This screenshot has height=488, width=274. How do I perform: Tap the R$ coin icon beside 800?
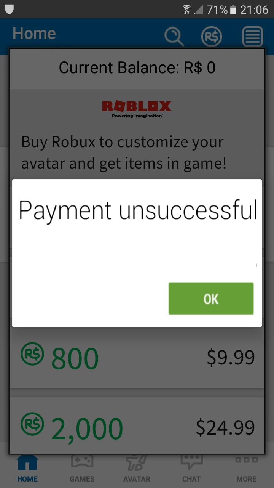click(x=32, y=354)
